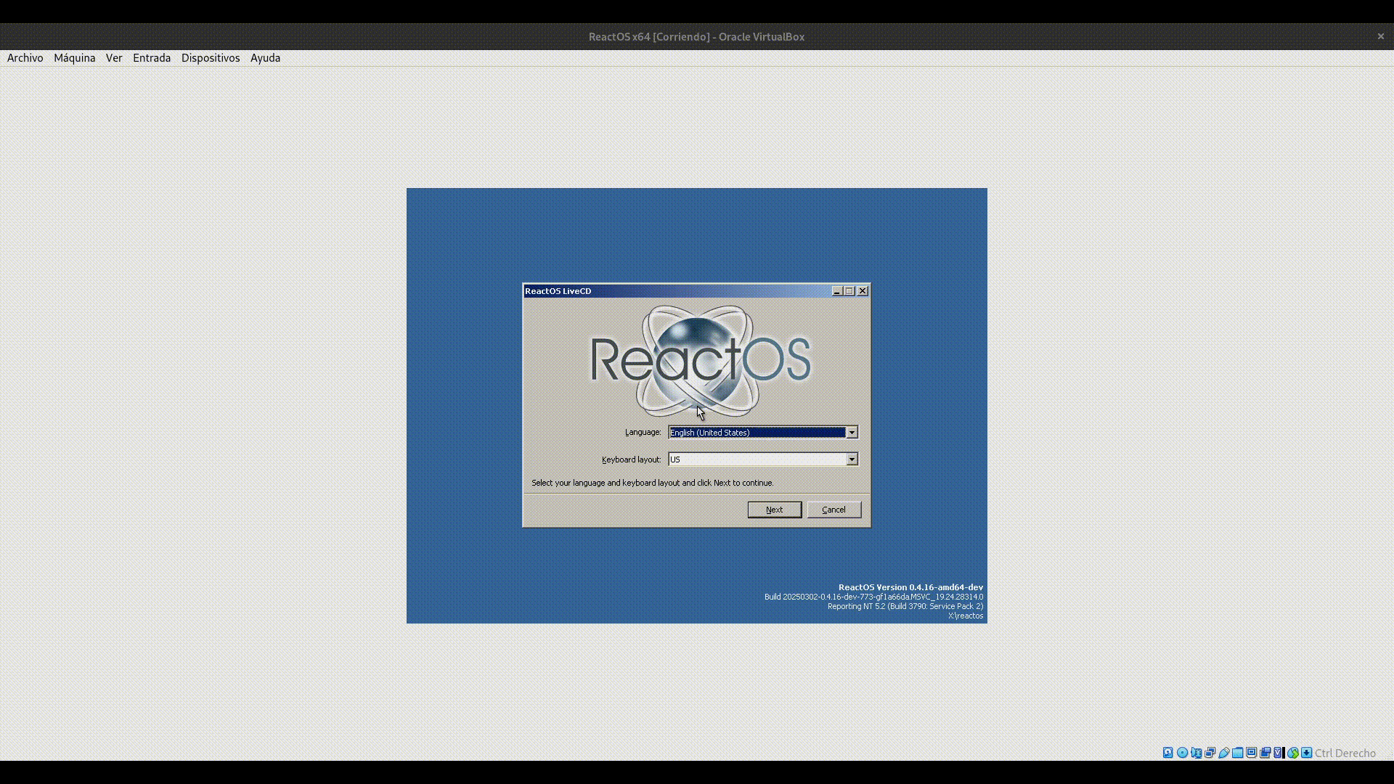Click the CPU virtualization status icon
This screenshot has height=784, width=1394.
1279,753
